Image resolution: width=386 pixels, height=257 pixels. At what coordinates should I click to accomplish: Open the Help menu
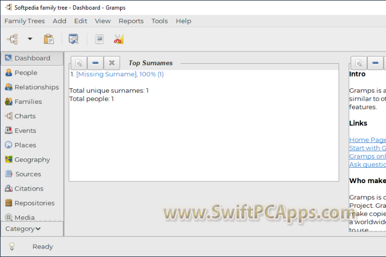(183, 21)
